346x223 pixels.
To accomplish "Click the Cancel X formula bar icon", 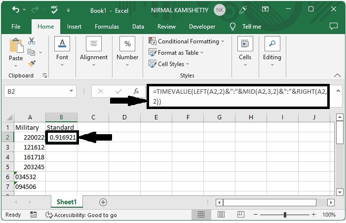I will tap(101, 91).
